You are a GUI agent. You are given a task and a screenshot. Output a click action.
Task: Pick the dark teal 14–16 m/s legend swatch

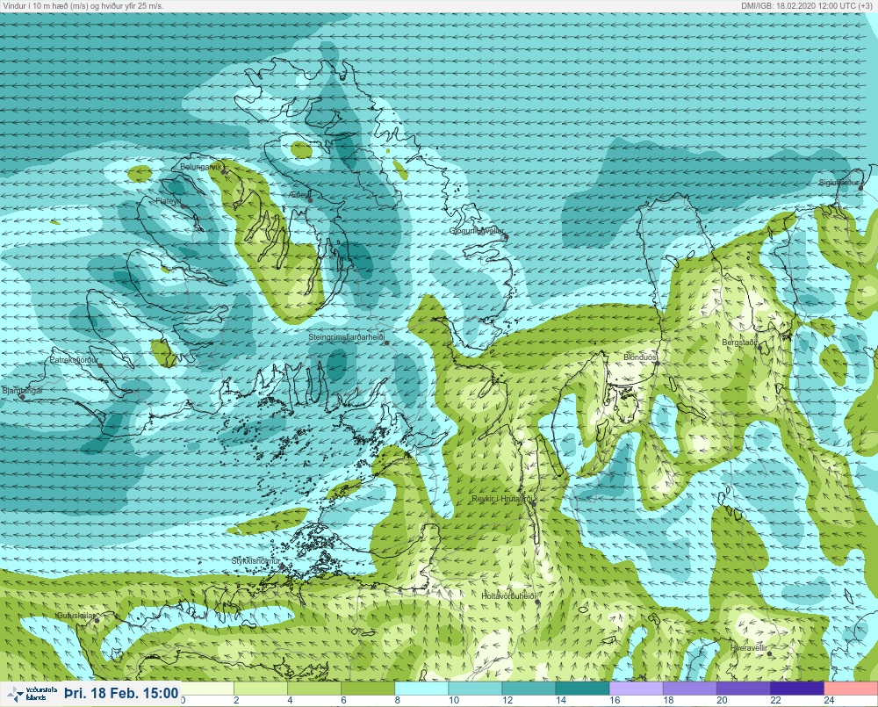[583, 688]
